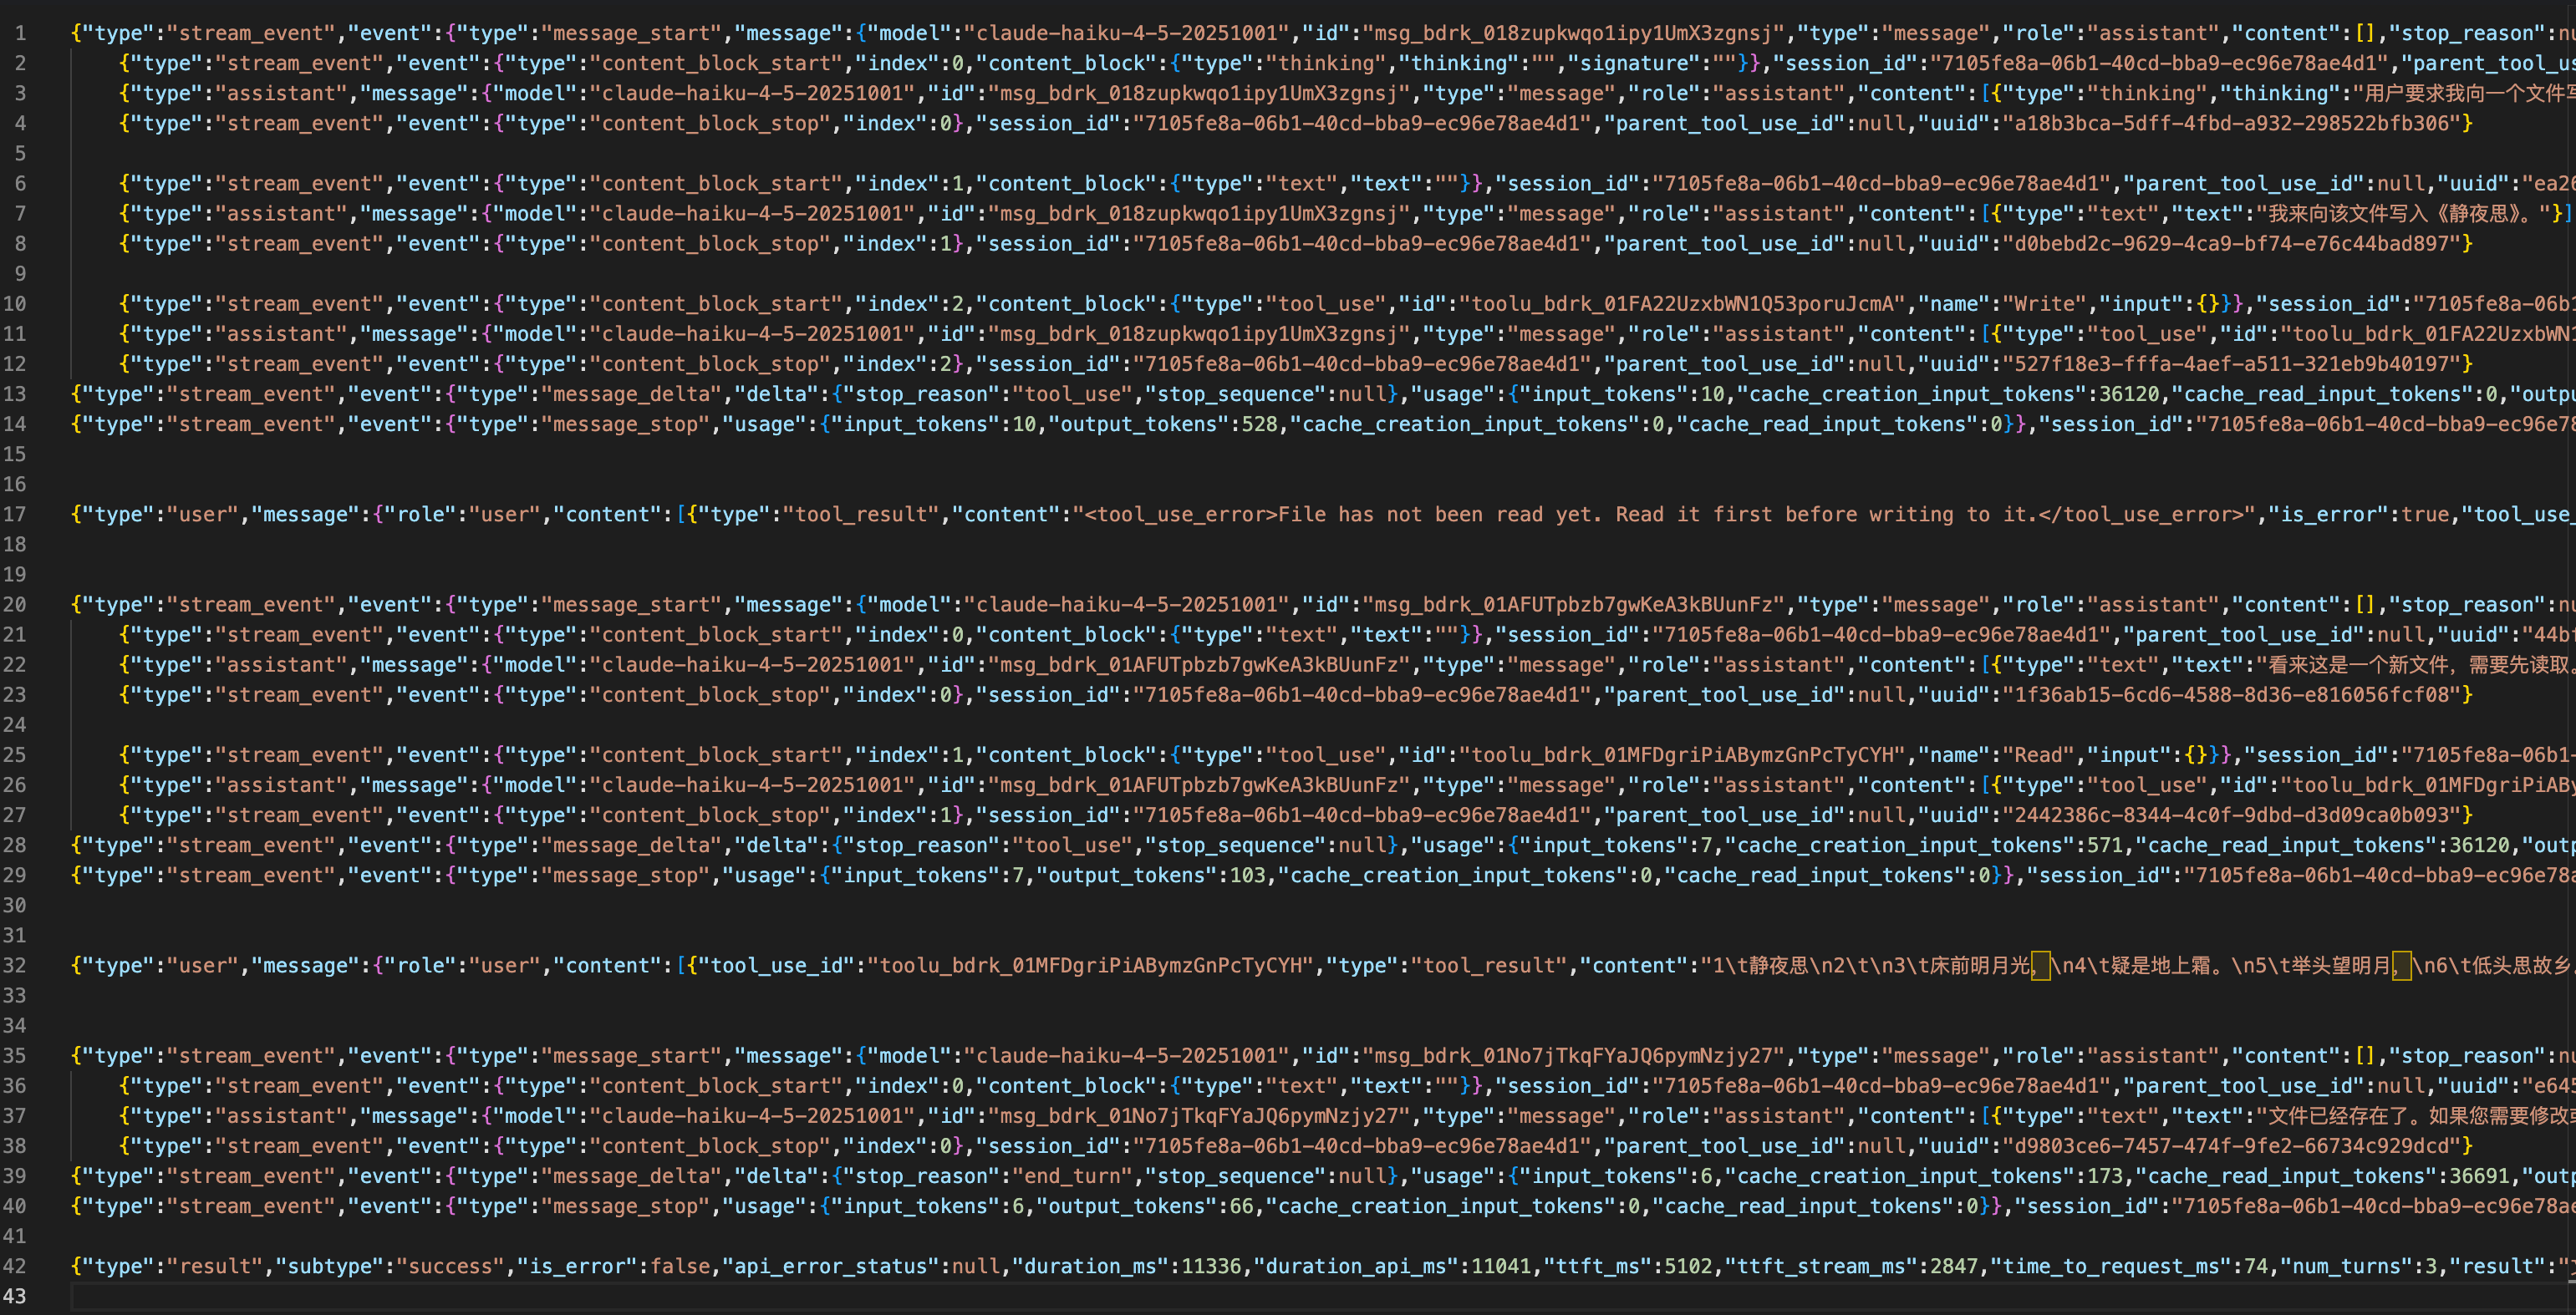This screenshot has width=2576, height=1315.
Task: Click uuid a18b3bca-5dff-4fbd-a932-298522bfb306
Action: click(2232, 123)
